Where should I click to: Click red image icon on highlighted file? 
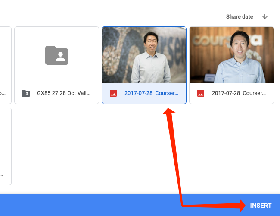(113, 93)
